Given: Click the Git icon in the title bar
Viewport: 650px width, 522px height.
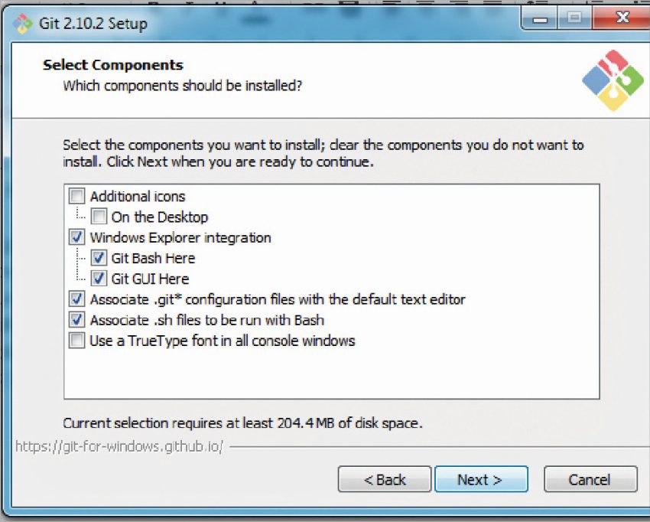Looking at the screenshot, I should (23, 23).
